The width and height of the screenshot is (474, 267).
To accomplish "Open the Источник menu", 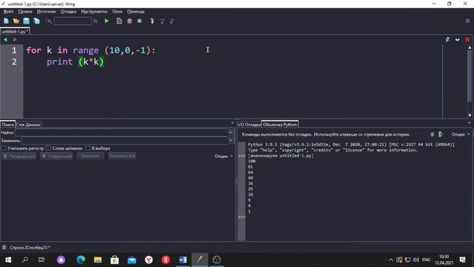I will tap(46, 12).
